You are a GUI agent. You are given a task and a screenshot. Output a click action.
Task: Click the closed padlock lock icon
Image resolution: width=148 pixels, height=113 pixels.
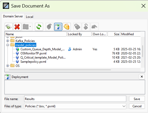click(77, 27)
